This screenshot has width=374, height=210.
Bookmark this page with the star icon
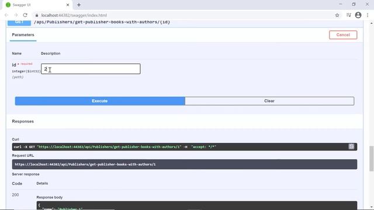337,15
